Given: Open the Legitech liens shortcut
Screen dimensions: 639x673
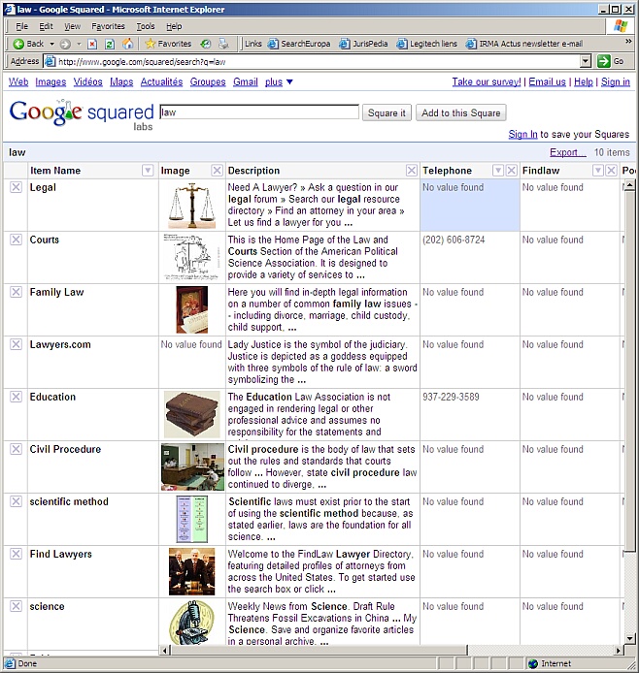Looking at the screenshot, I should pos(426,44).
